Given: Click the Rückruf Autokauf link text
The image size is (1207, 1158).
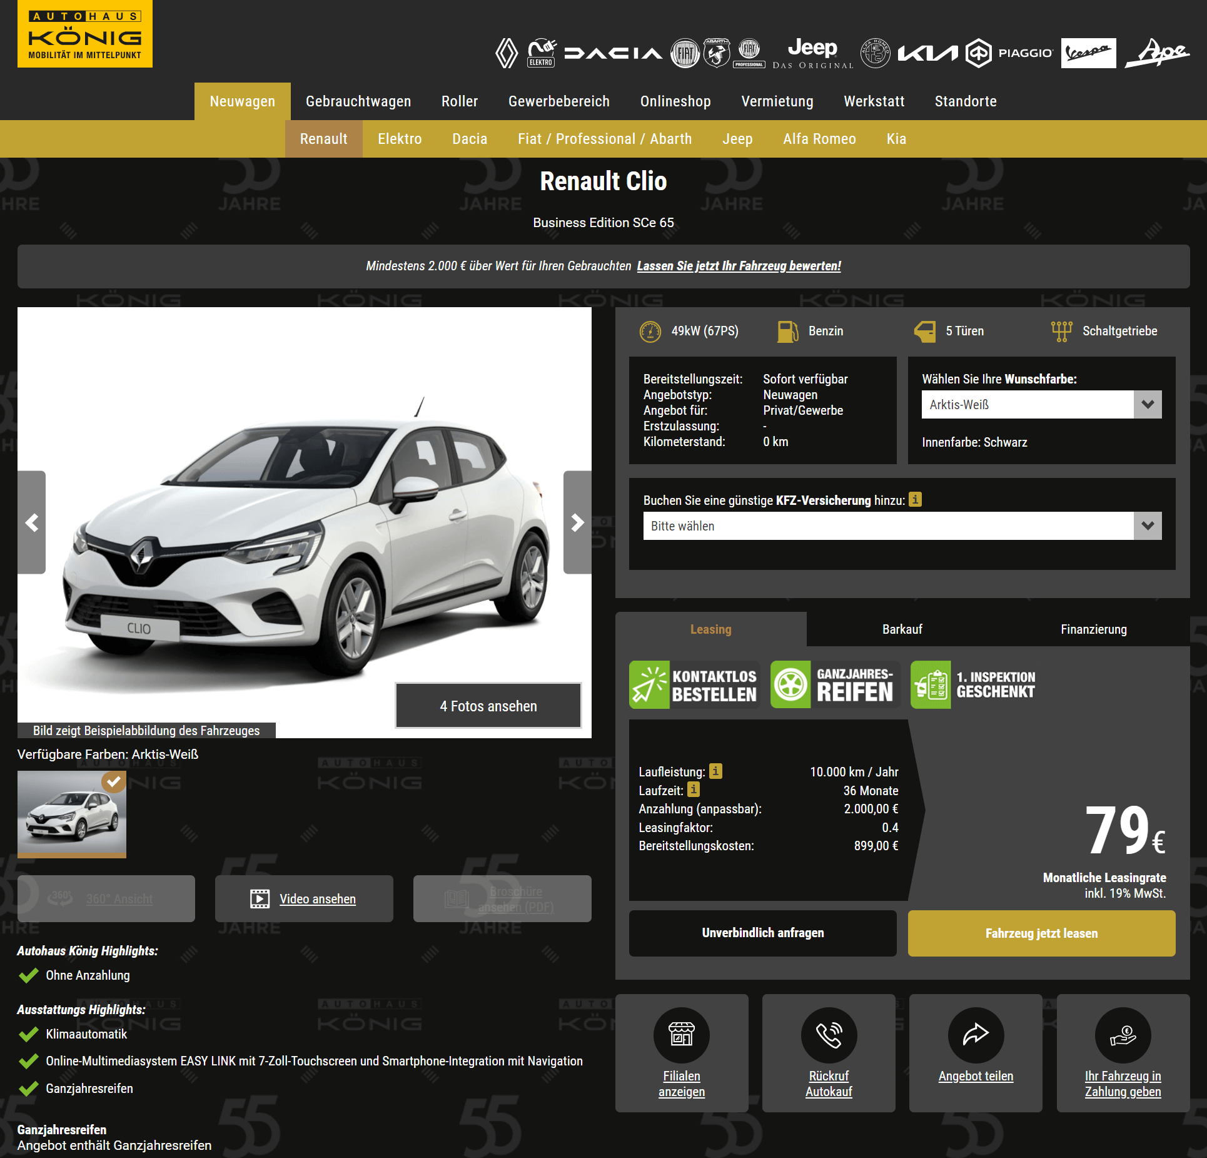Looking at the screenshot, I should point(829,1084).
